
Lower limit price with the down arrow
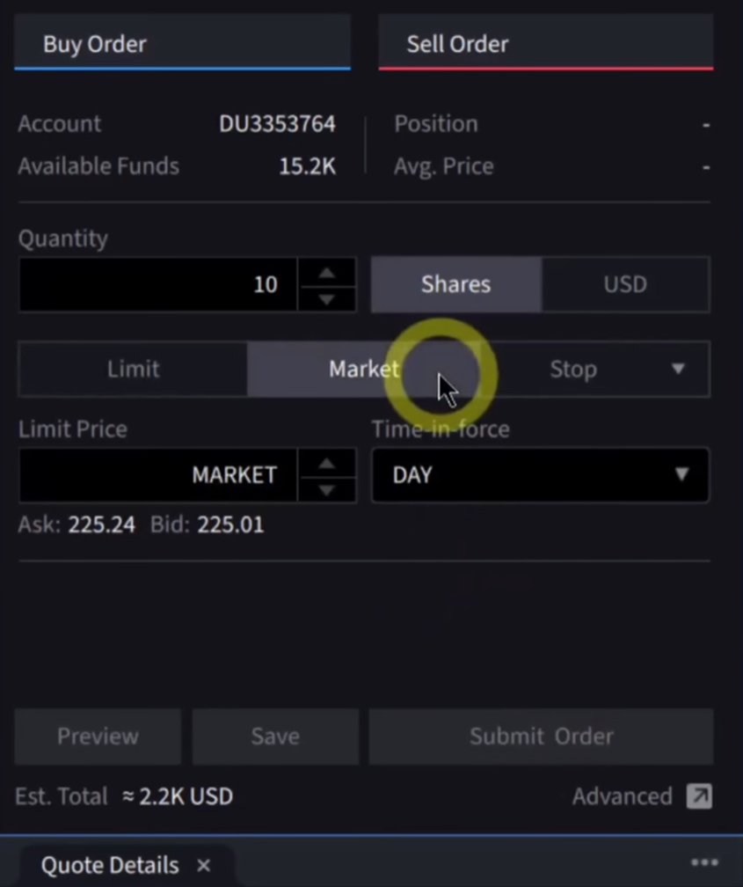coord(327,489)
